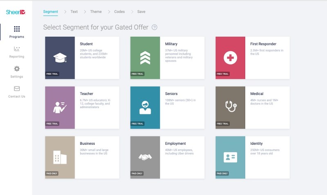The image size is (327, 195).
Task: Click '20M+ US college students' description
Action: pyautogui.click(x=94, y=54)
